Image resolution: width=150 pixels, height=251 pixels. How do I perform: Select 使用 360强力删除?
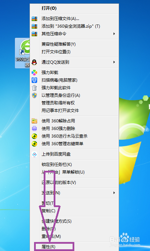58,128
